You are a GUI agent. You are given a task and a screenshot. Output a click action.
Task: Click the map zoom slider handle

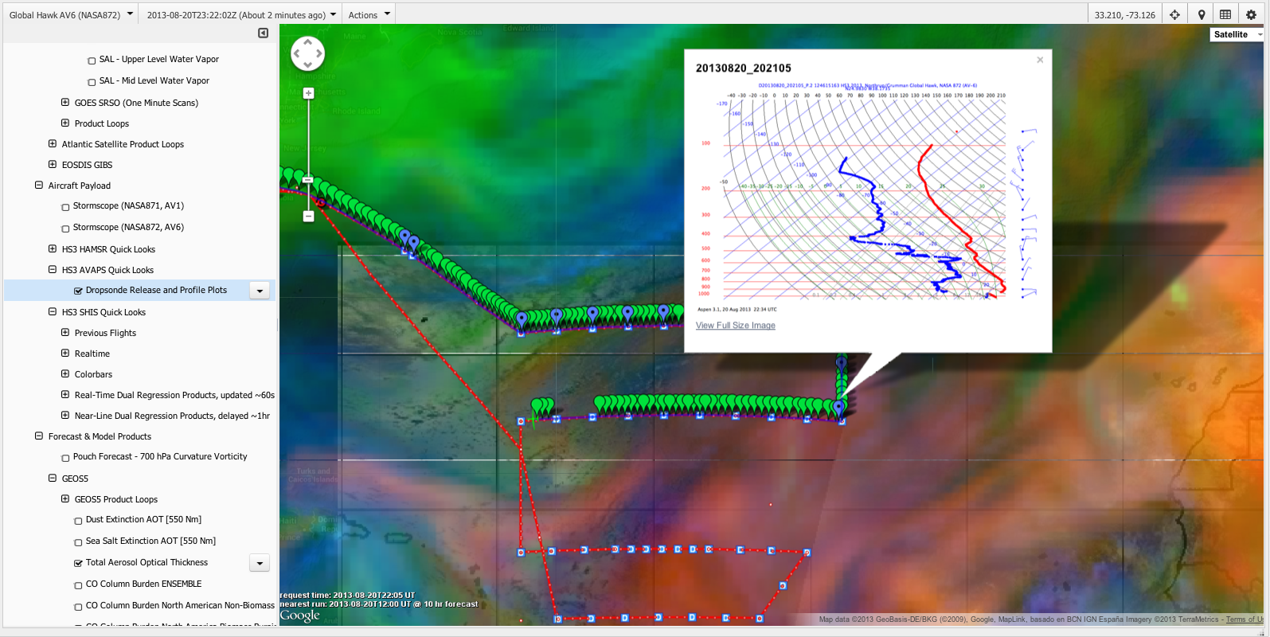tap(308, 180)
